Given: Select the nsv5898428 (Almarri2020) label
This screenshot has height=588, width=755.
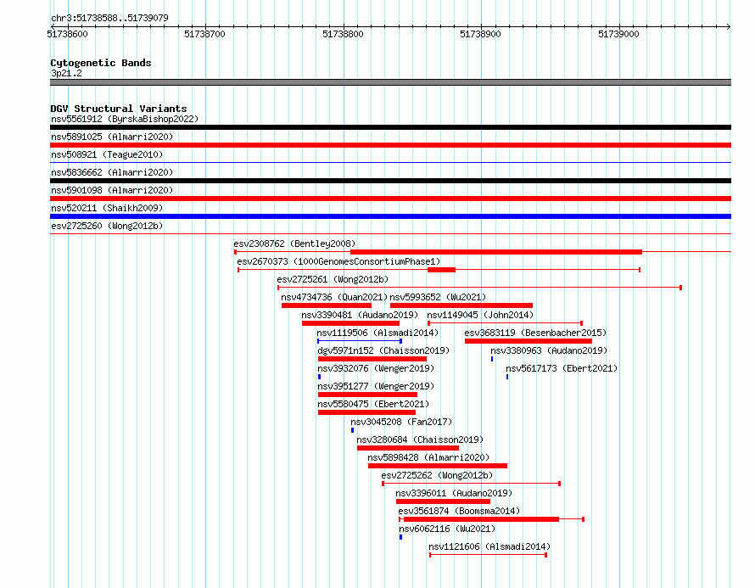Looking at the screenshot, I should click(x=428, y=457).
